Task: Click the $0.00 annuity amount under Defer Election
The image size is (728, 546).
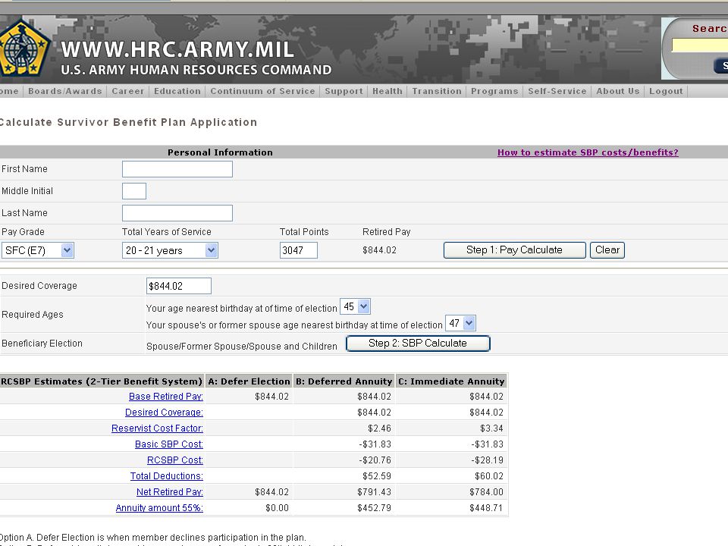Action: (278, 508)
